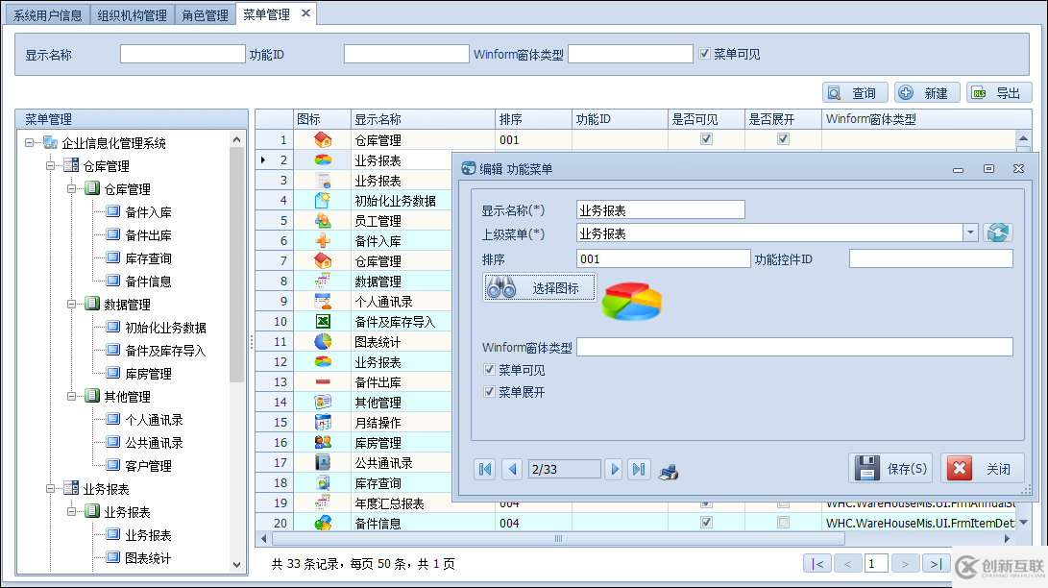
Task: Close the 菜单管理 tab
Action: 305,13
